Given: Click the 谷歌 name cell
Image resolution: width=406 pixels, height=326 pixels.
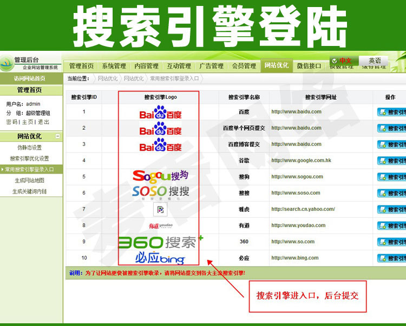Looking at the screenshot, I should point(244,161).
